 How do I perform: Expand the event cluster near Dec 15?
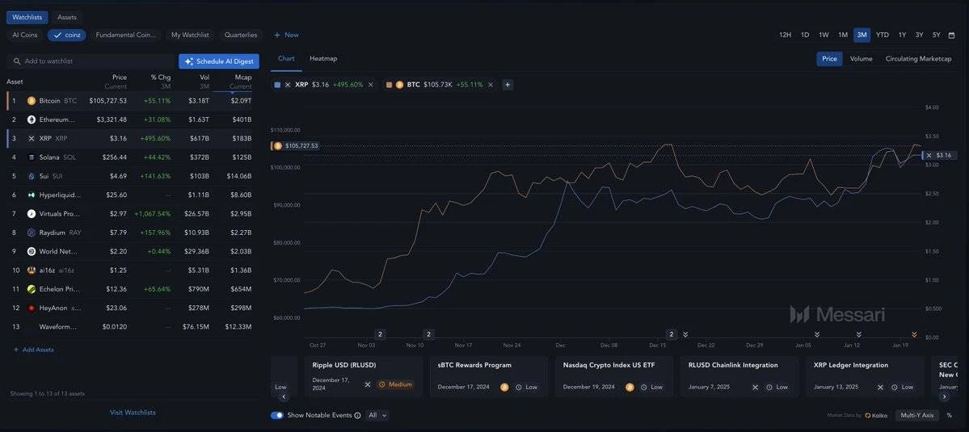tap(671, 334)
